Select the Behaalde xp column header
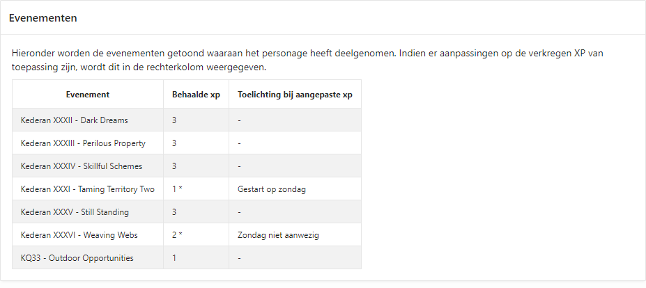 point(196,94)
